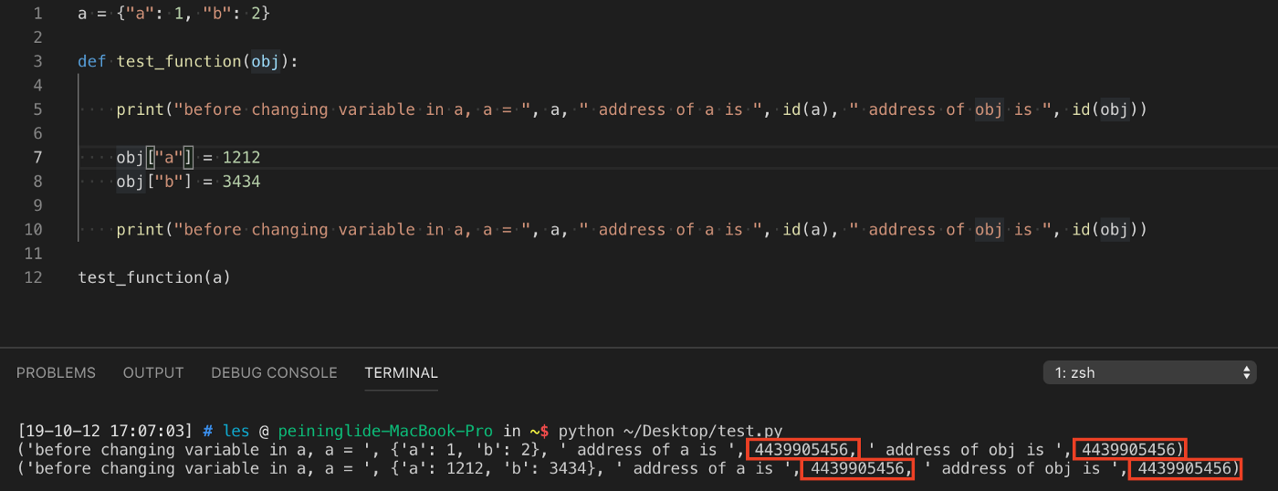The width and height of the screenshot is (1278, 491).
Task: Select the TERMINAL tab
Action: pyautogui.click(x=401, y=372)
